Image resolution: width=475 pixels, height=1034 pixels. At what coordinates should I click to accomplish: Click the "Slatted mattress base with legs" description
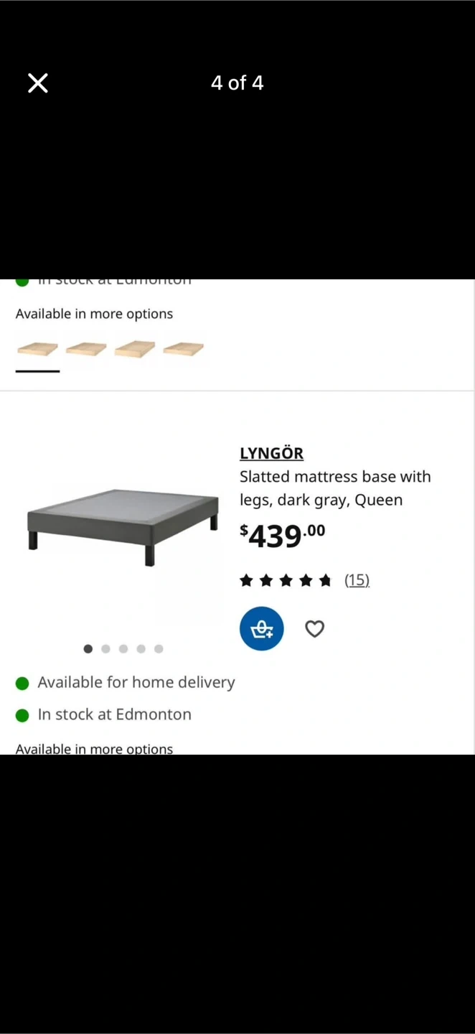335,488
